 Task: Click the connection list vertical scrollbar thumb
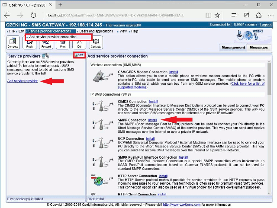(x=269, y=79)
